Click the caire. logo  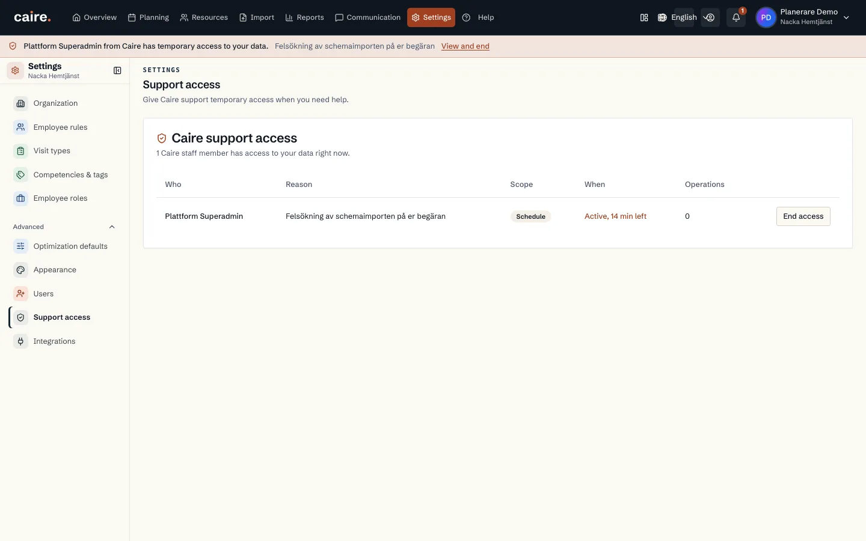[32, 17]
